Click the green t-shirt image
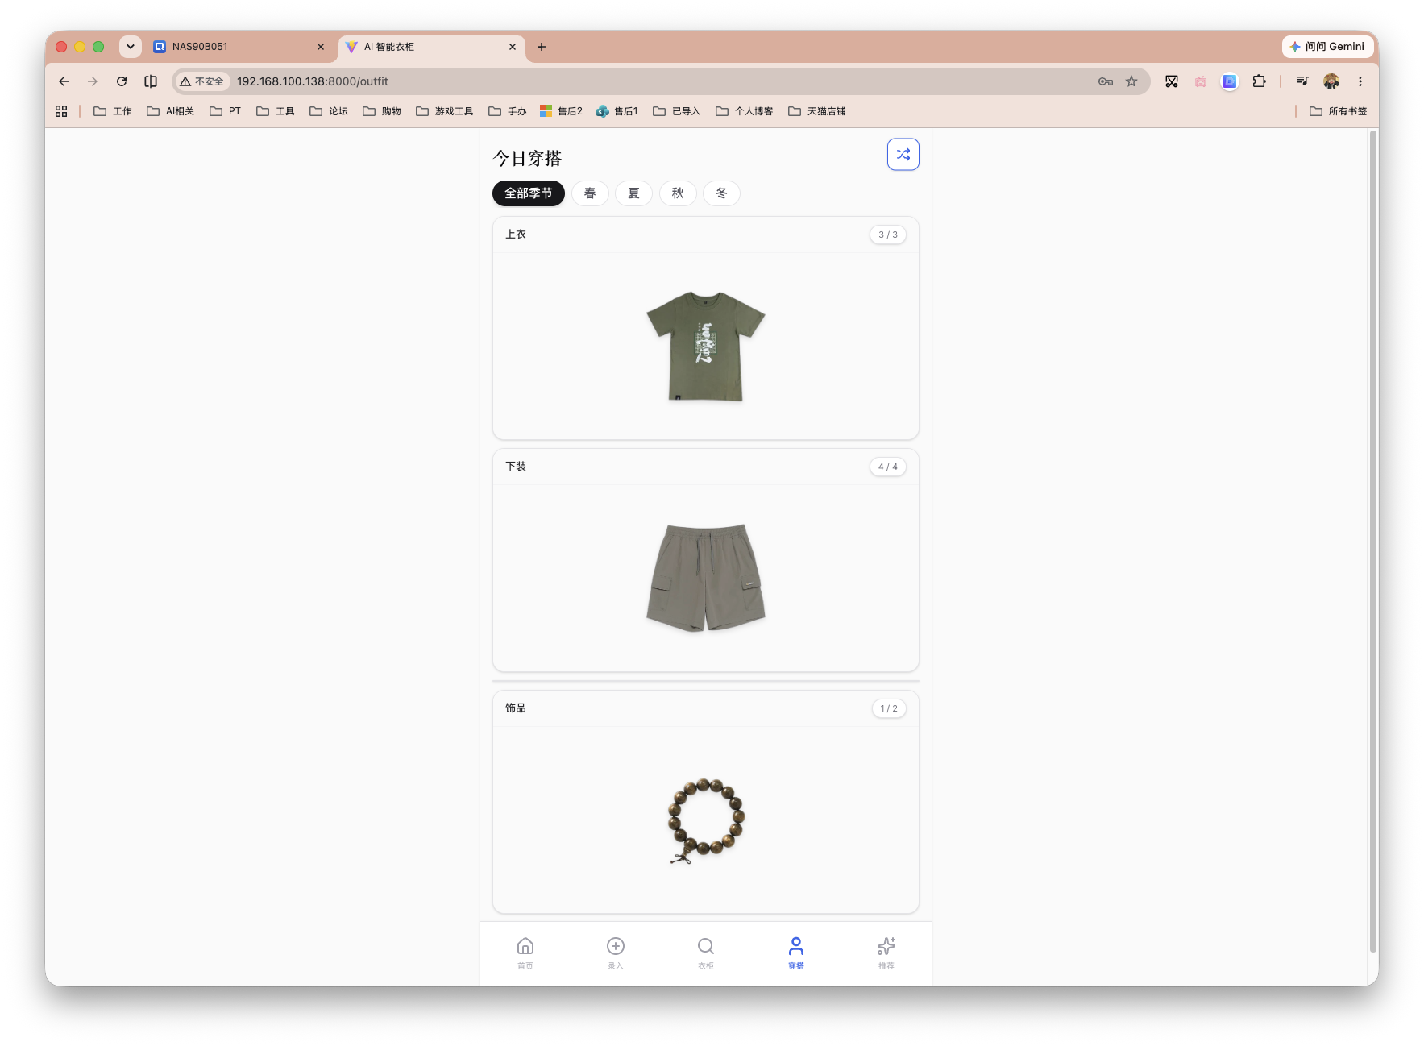The height and width of the screenshot is (1046, 1424). [706, 347]
